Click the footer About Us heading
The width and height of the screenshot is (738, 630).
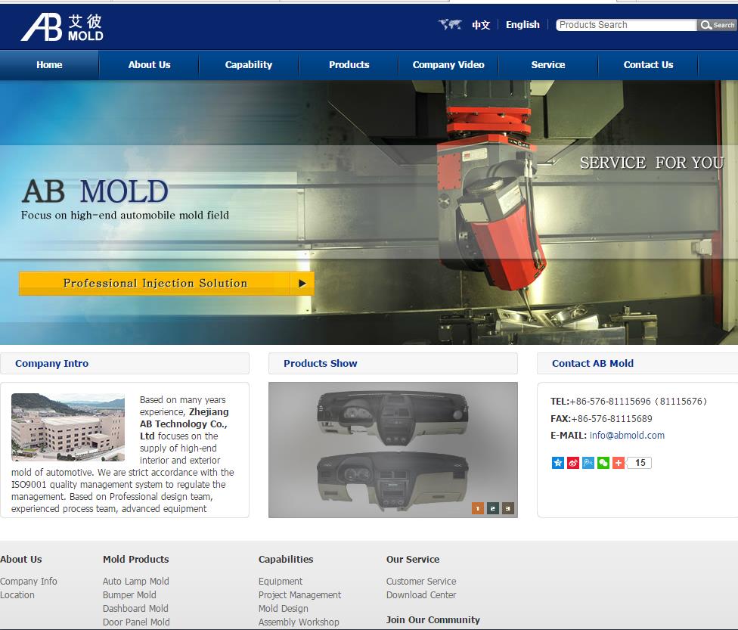tap(20, 560)
